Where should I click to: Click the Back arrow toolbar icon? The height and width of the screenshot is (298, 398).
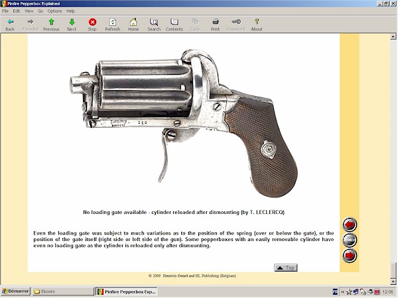point(10,22)
